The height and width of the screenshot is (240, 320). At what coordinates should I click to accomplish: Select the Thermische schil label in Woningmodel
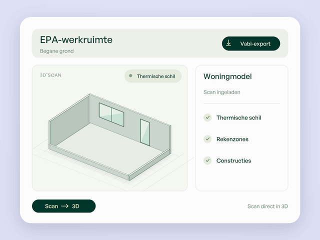(239, 118)
